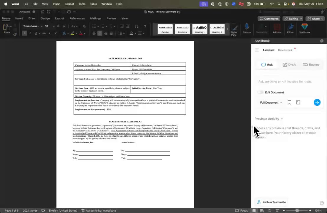Select the Format Painter brush
The height and width of the screenshot is (213, 327).
(x=15, y=35)
